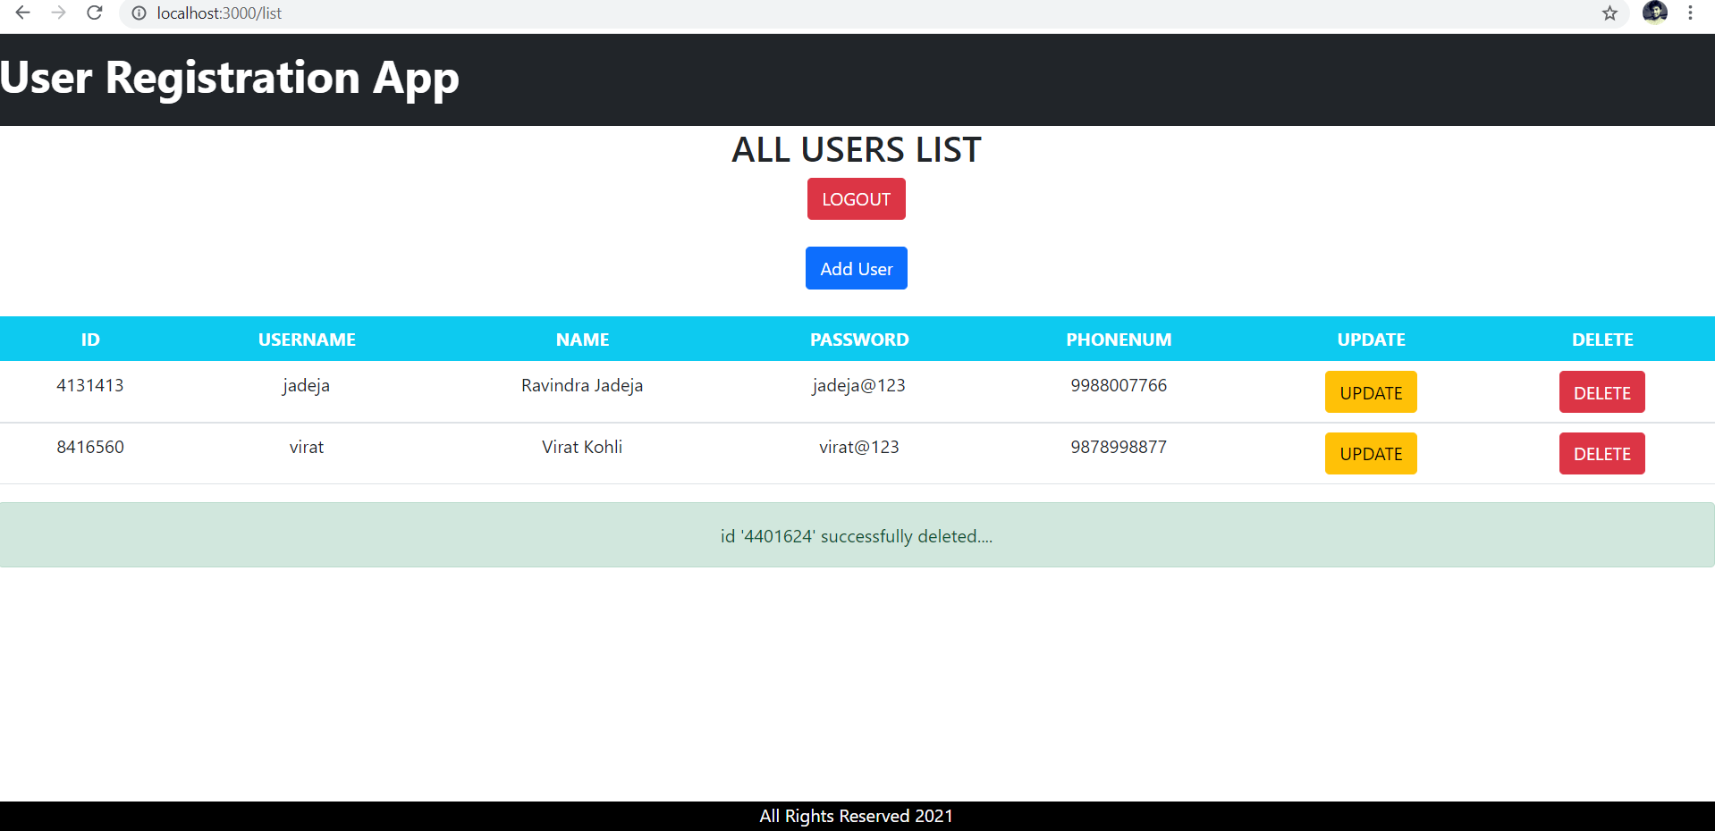This screenshot has height=831, width=1715.
Task: Select the phone number 9988007766
Action: coord(1119,385)
